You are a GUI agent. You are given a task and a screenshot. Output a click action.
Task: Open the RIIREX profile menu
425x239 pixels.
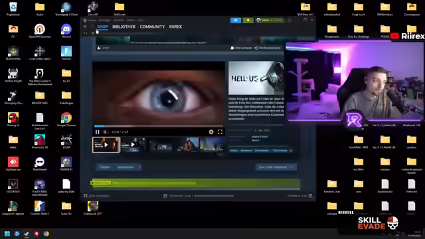click(175, 27)
